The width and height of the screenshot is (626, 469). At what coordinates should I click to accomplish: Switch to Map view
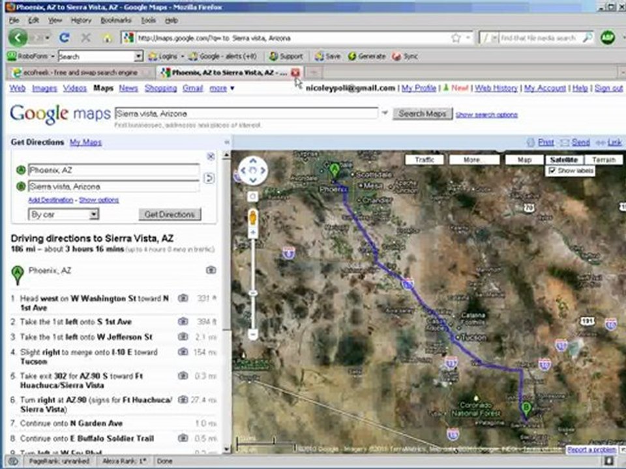(524, 160)
